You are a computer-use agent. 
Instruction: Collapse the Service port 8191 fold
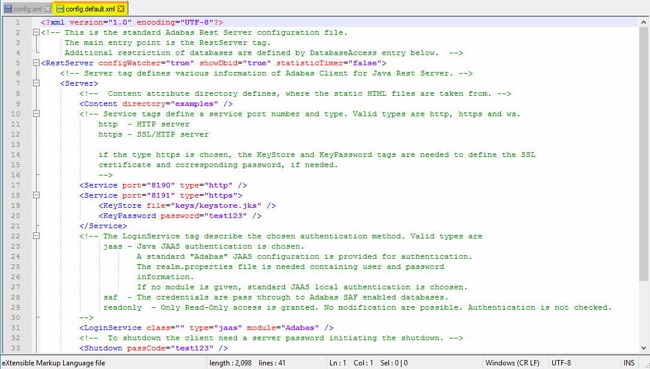tap(37, 195)
